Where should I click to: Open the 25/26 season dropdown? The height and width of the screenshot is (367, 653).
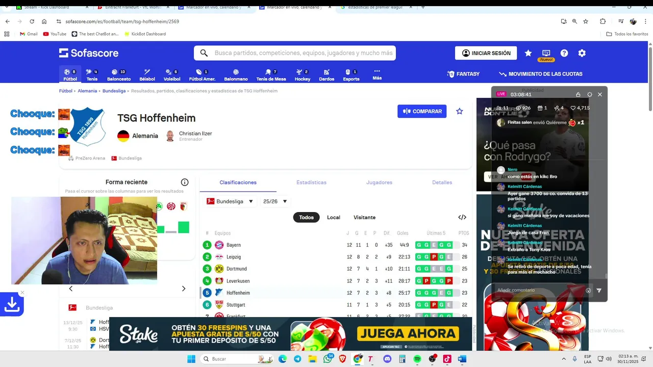(275, 201)
